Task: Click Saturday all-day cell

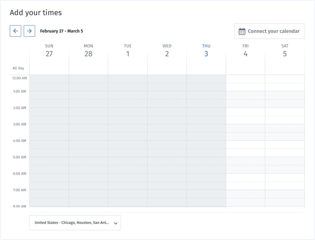Action: 285,67
